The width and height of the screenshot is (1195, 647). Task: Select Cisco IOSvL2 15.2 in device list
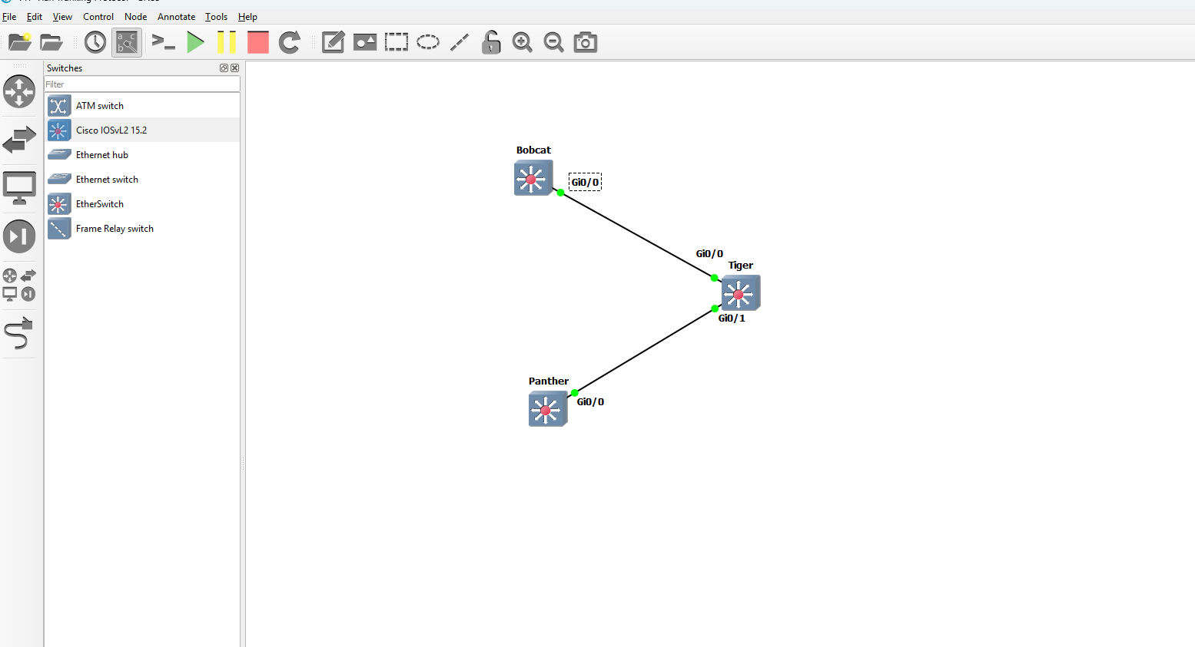tap(142, 130)
